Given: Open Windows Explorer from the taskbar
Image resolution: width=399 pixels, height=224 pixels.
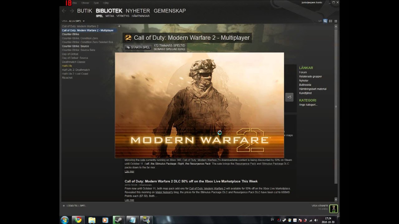Looking at the screenshot, I should (x=92, y=220).
